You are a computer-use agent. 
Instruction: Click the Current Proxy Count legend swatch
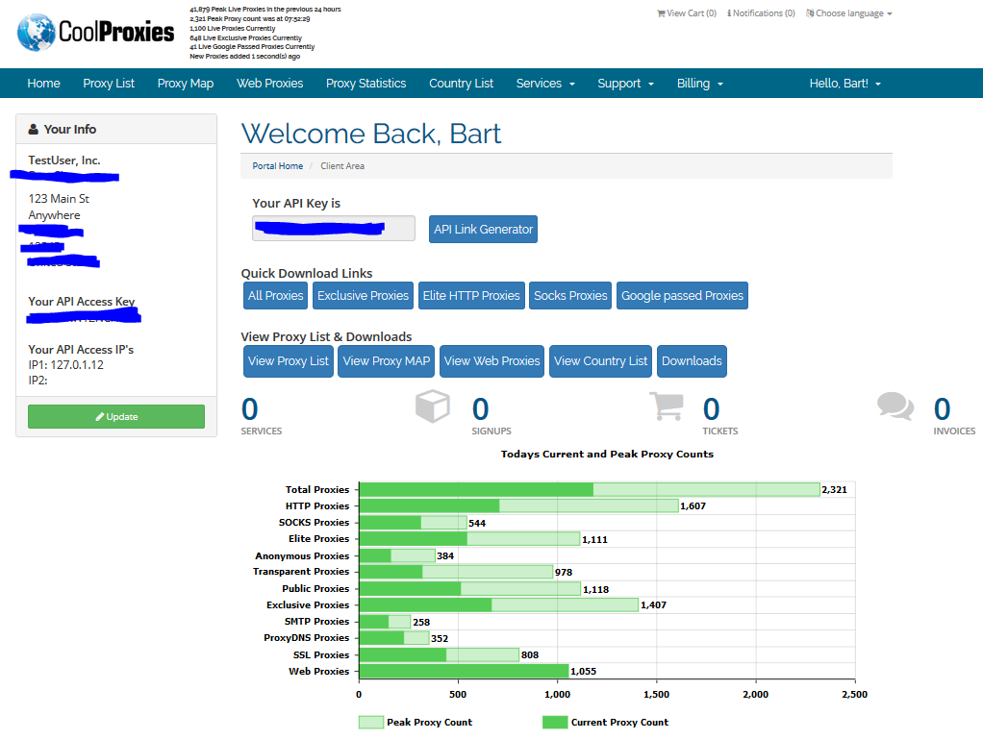click(x=555, y=722)
